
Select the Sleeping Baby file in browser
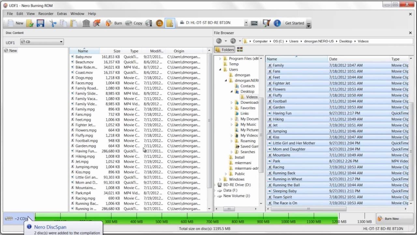tap(285, 191)
